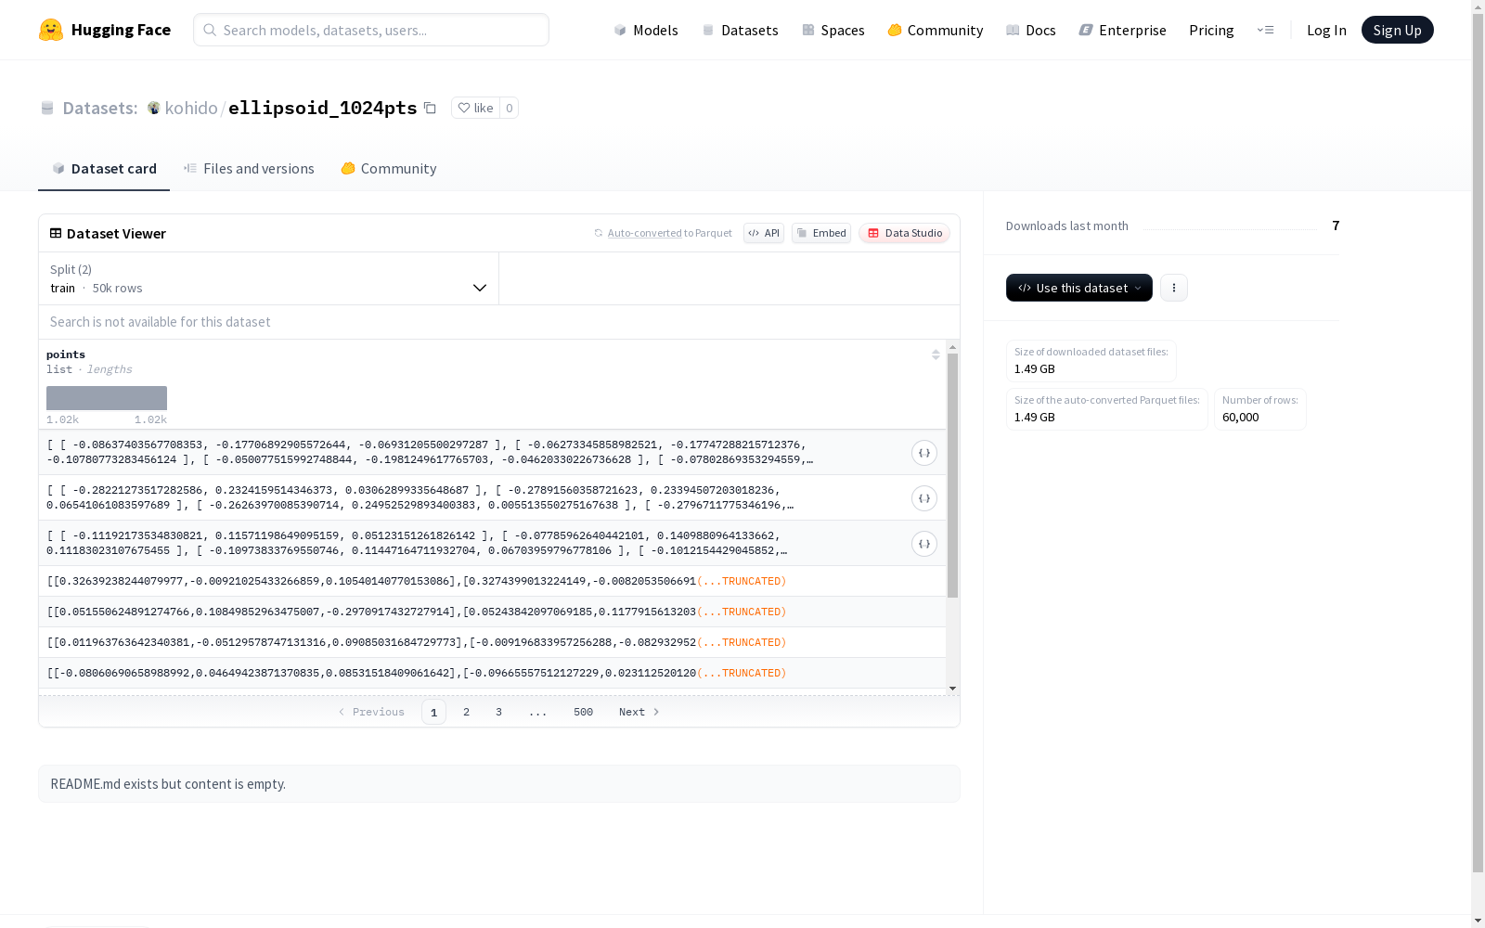
Task: Switch to Files and versions tab
Action: 249,168
